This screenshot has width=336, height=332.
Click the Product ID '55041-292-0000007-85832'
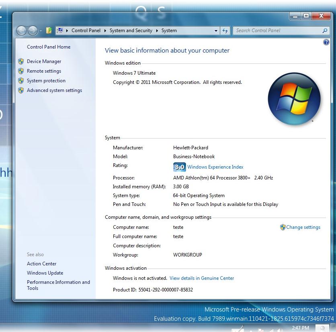point(166,289)
